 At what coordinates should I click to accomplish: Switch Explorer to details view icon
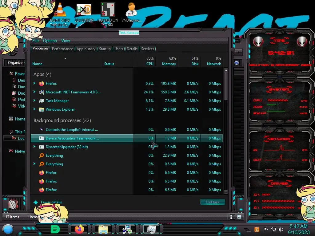point(232,217)
